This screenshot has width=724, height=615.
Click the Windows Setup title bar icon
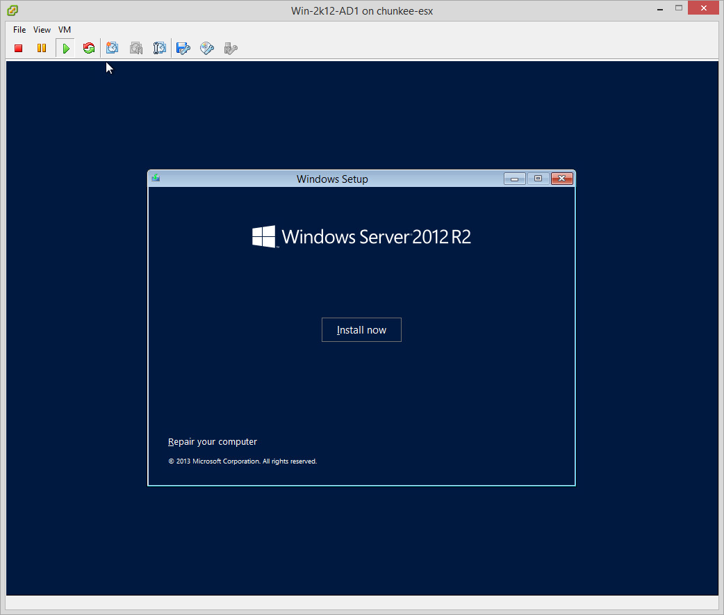tap(156, 178)
